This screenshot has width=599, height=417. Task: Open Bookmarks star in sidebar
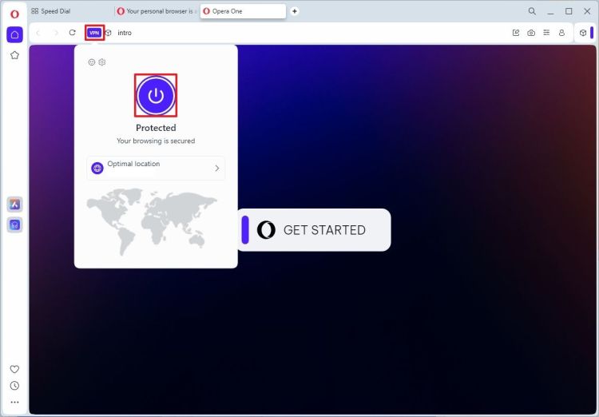click(14, 55)
